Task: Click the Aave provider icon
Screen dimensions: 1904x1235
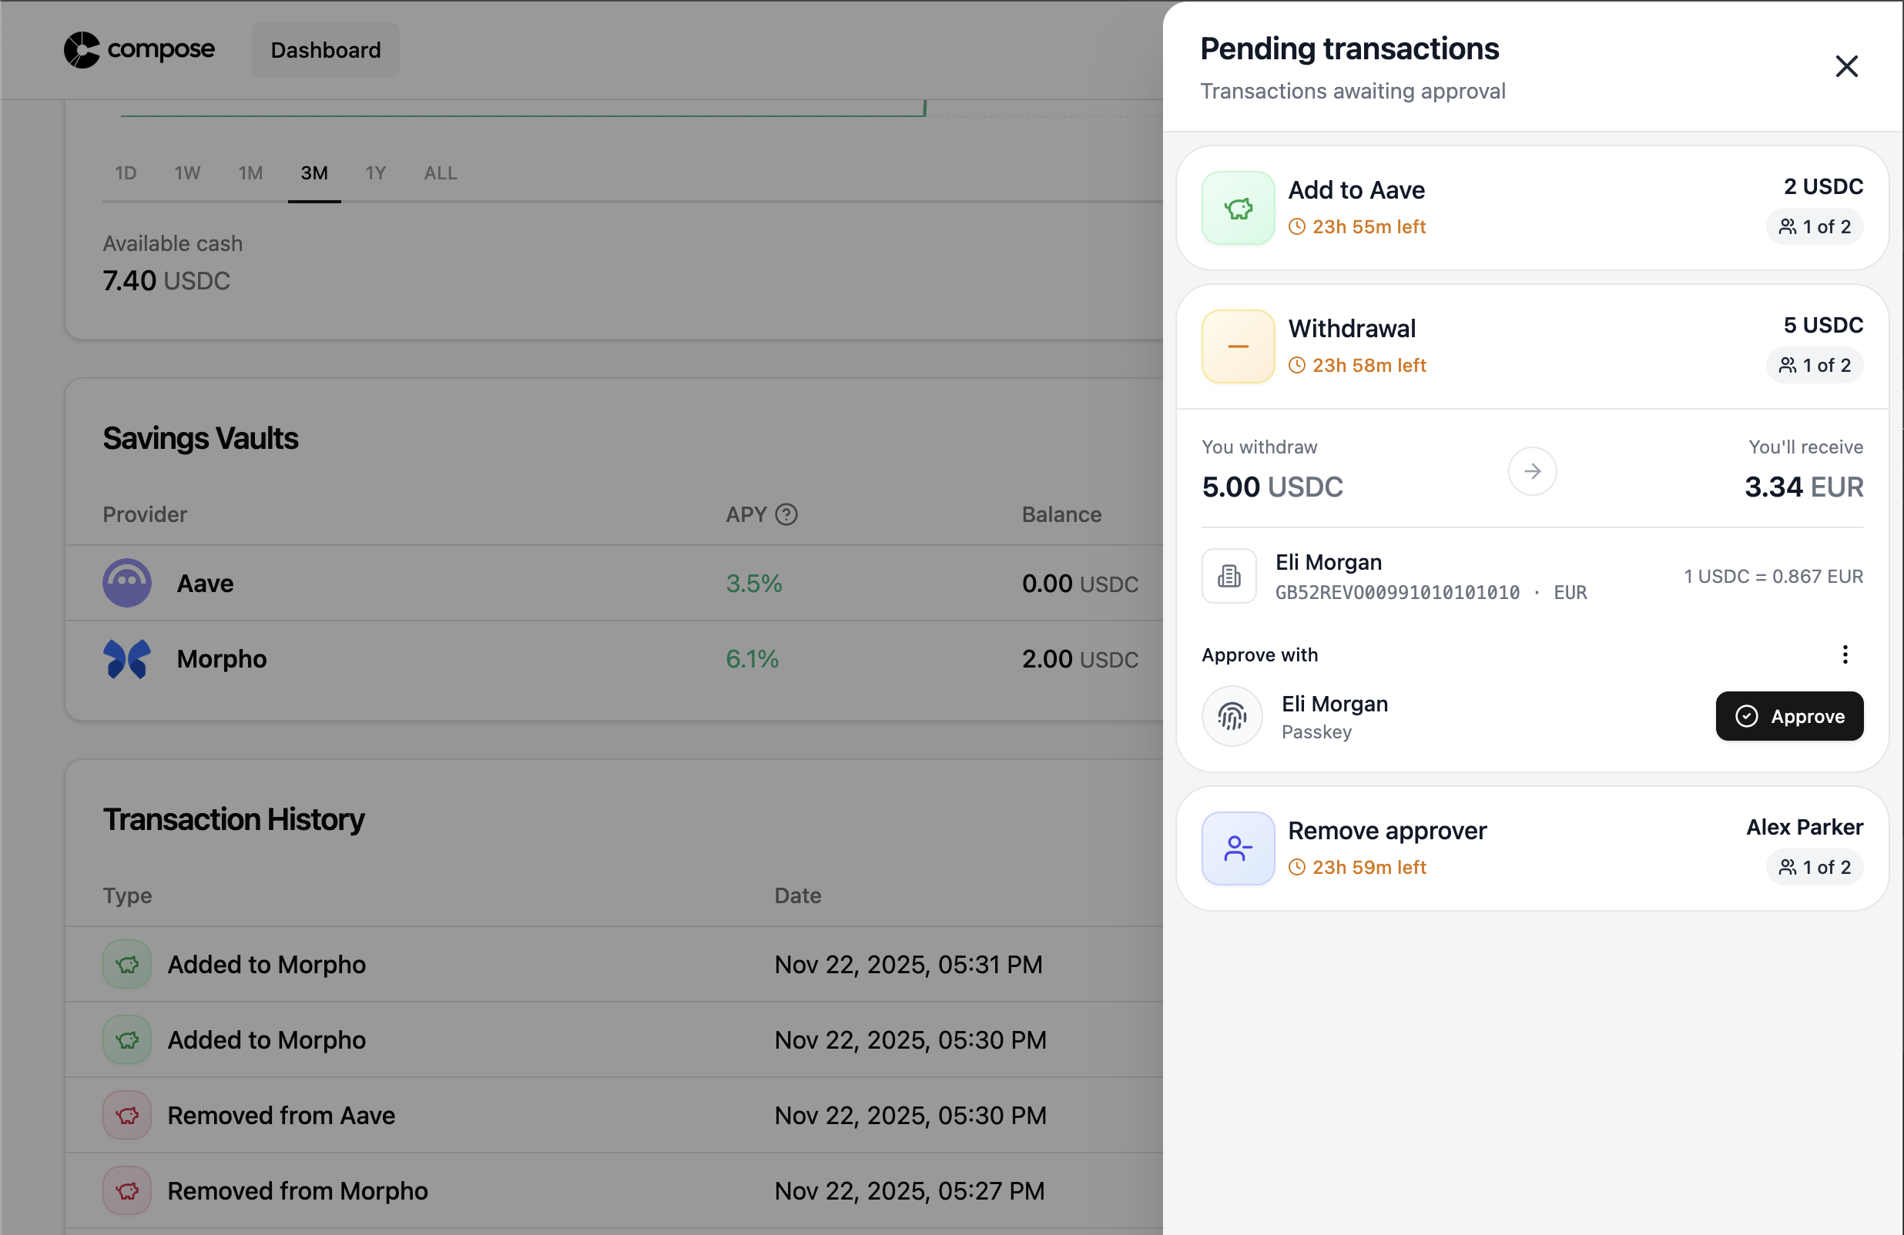Action: [x=126, y=583]
